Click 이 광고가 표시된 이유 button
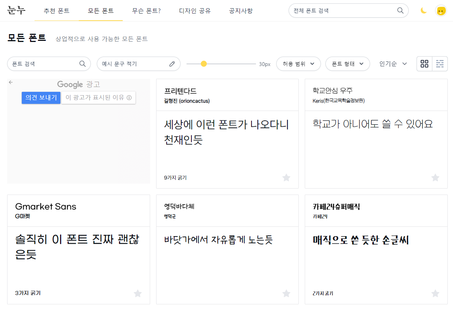453x310 pixels. (98, 98)
